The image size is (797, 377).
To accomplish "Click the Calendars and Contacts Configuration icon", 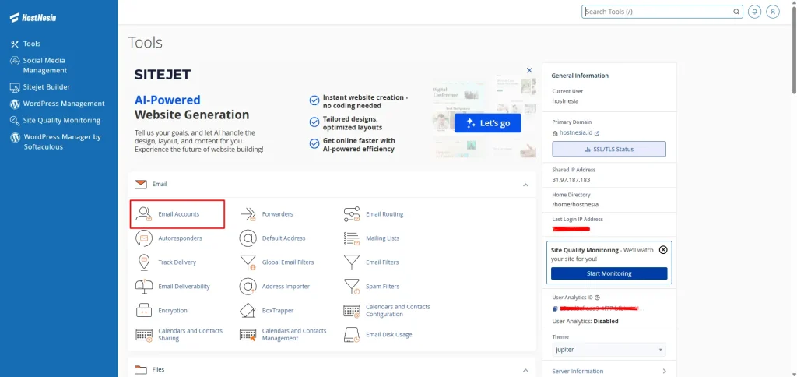I will 352,310.
